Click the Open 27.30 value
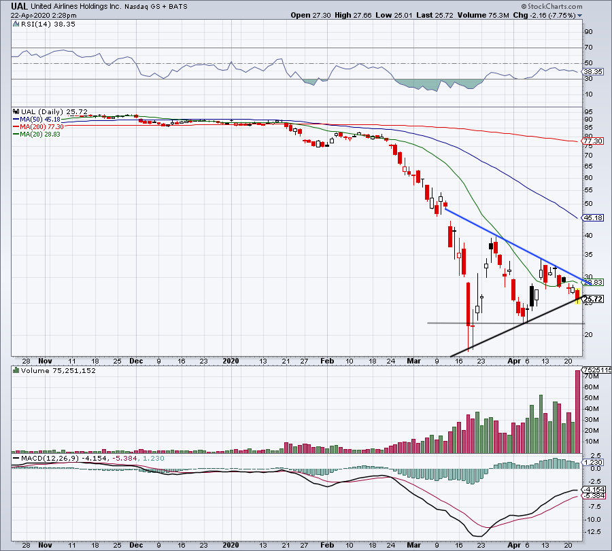This screenshot has height=551, width=612. click(x=311, y=15)
